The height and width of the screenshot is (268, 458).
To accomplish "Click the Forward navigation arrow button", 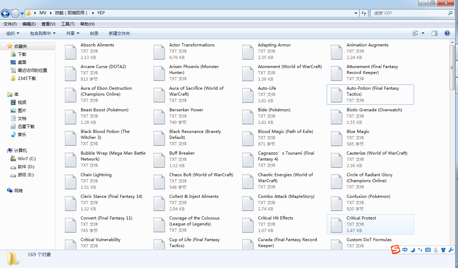I will tap(15, 13).
